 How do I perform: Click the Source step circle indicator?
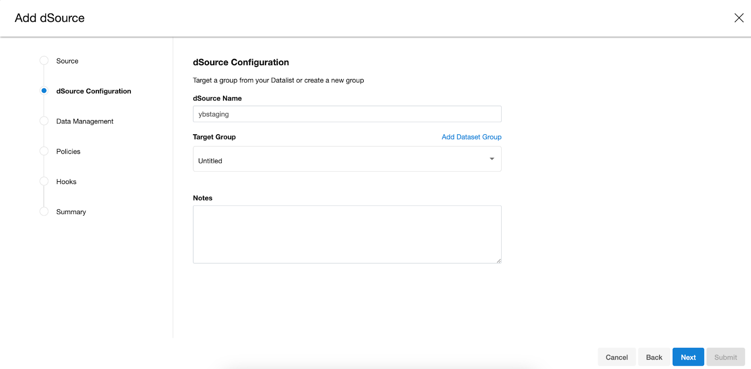pyautogui.click(x=44, y=61)
